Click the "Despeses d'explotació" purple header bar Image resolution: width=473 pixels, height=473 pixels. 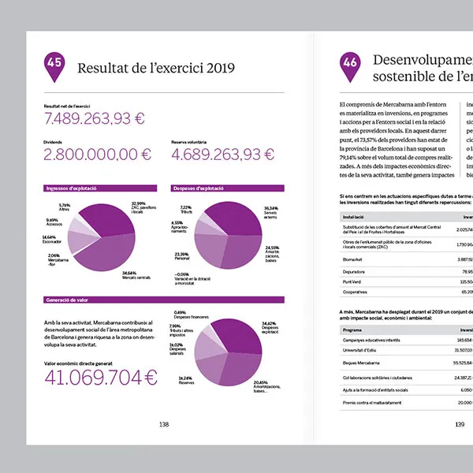tap(228, 188)
